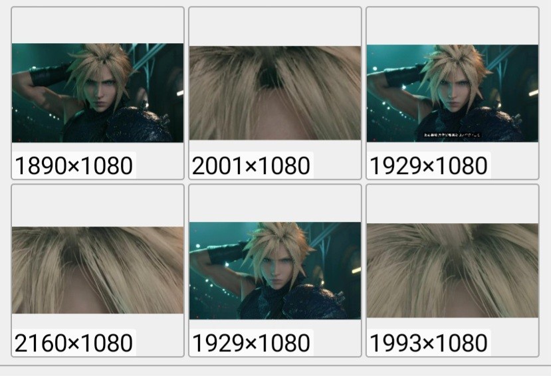This screenshot has width=551, height=376.
Task: Click the 1993×1080 size label
Action: pyautogui.click(x=428, y=343)
